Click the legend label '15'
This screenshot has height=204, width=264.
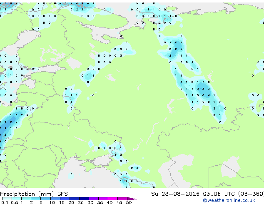pyautogui.click(x=62, y=202)
